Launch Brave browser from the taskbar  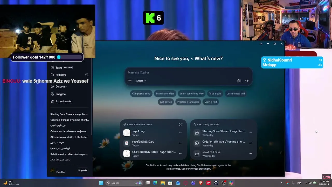200,183
